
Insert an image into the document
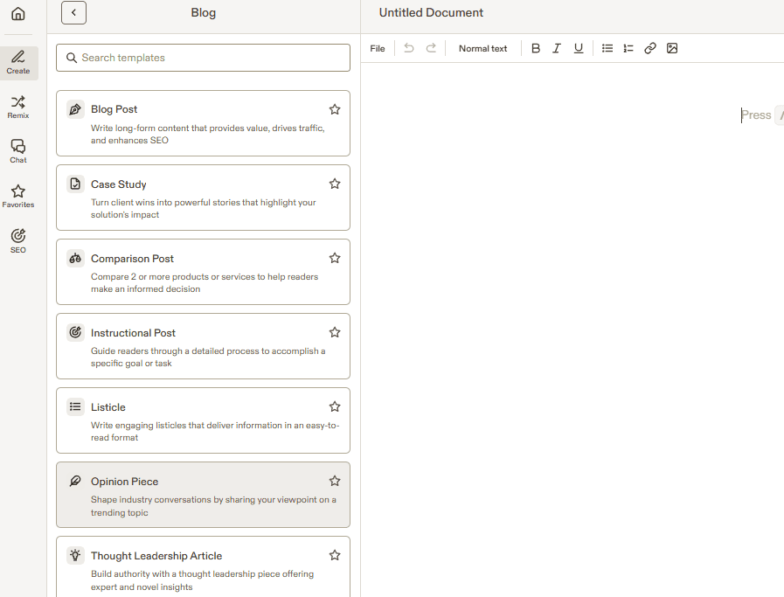(672, 49)
